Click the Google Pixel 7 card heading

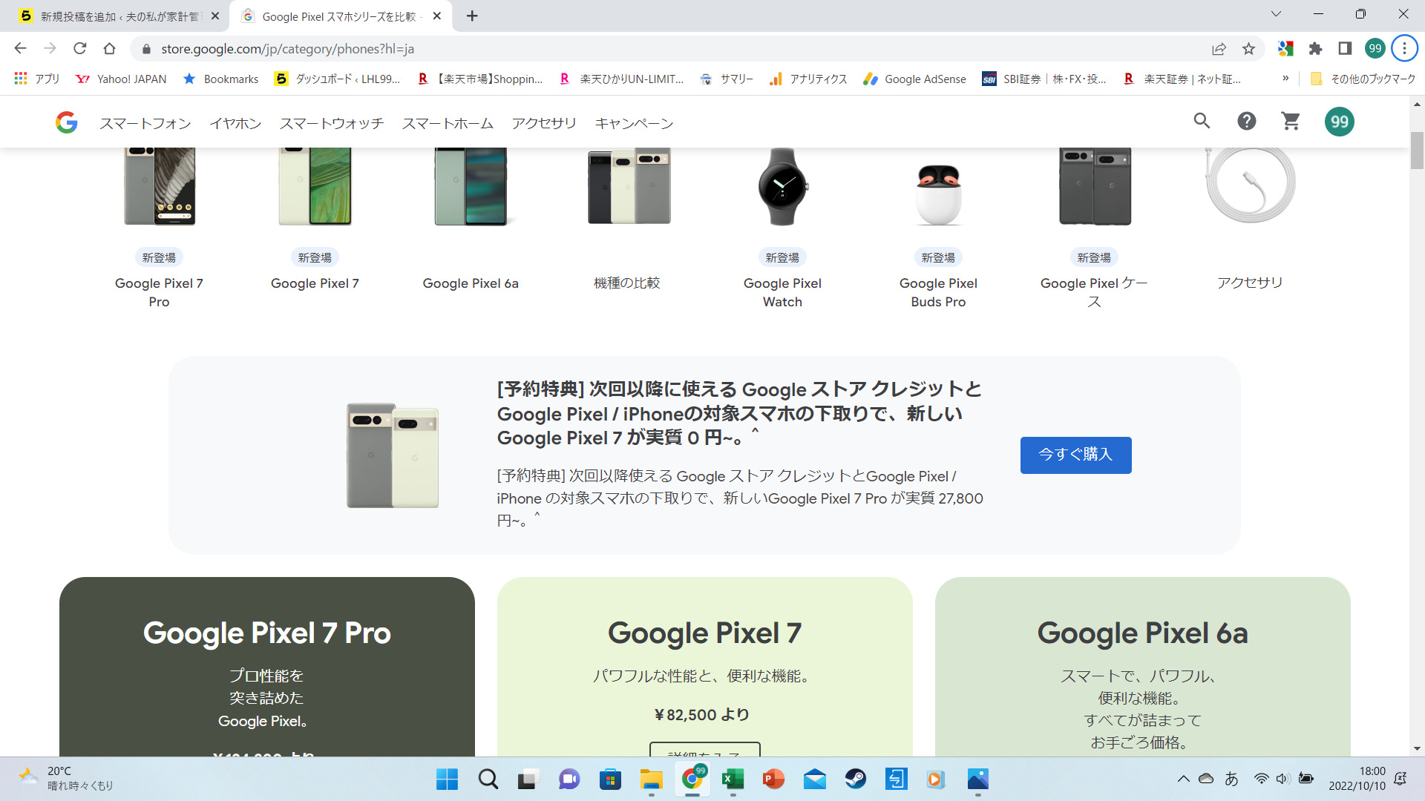705,633
